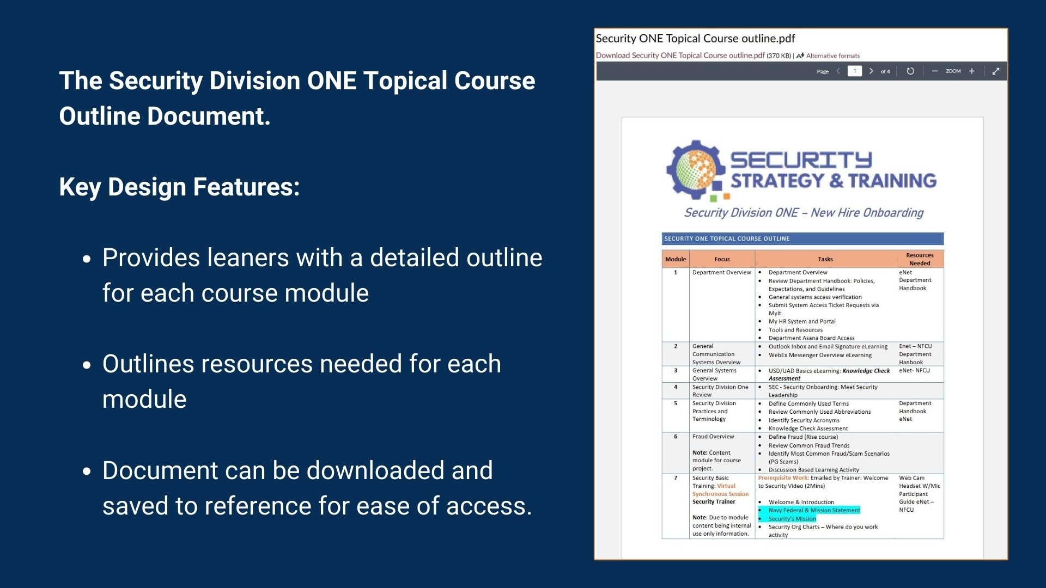1046x588 pixels.
Task: Zoom in with the plus icon
Action: point(972,71)
